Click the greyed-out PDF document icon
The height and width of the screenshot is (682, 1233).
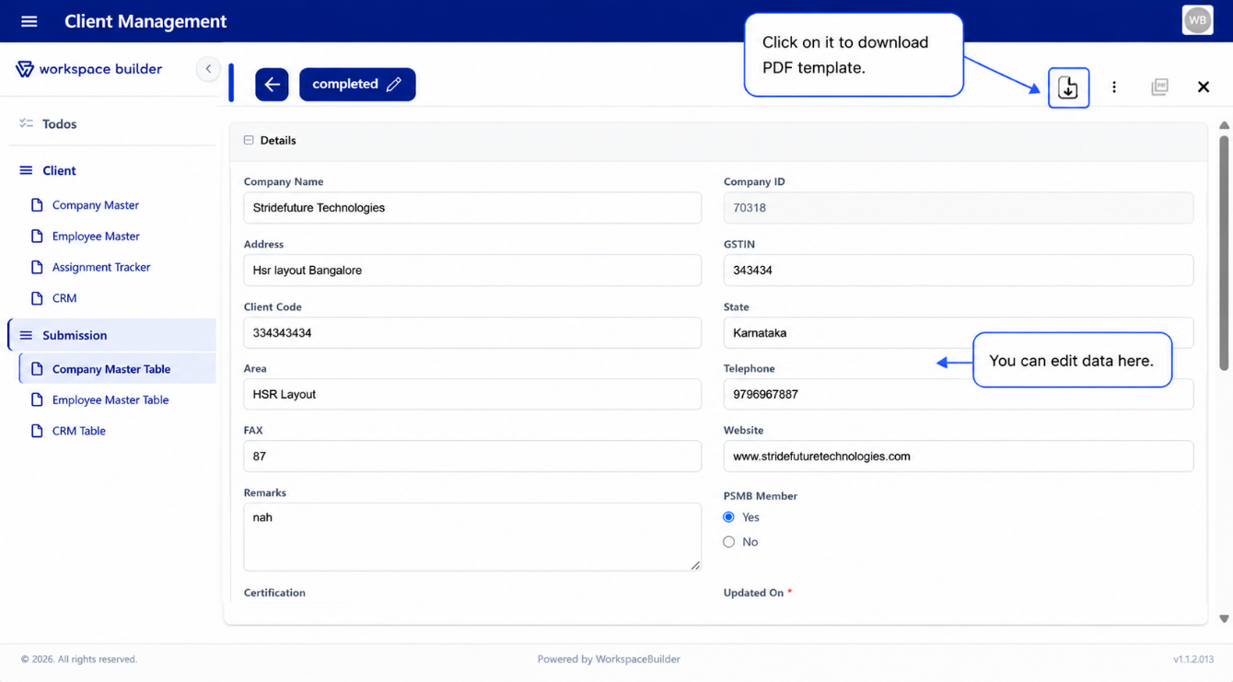click(1159, 87)
